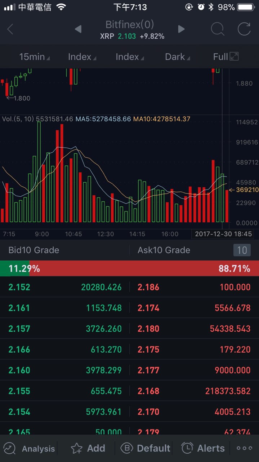Open the Dark theme dropdown
This screenshot has width=259, height=462.
[177, 57]
